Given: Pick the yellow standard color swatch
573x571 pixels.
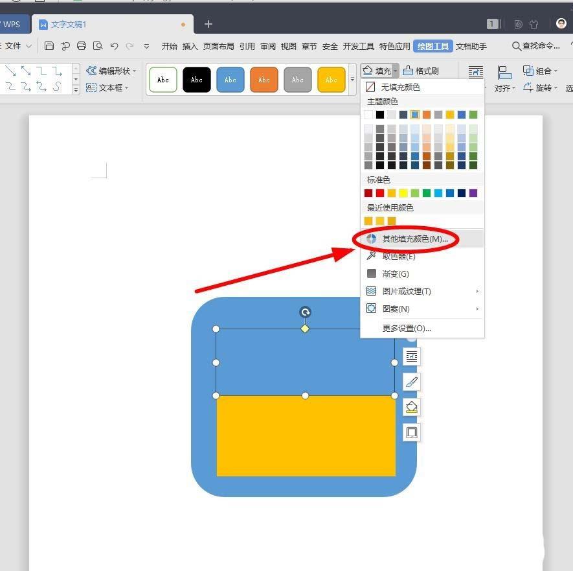Looking at the screenshot, I should point(403,193).
